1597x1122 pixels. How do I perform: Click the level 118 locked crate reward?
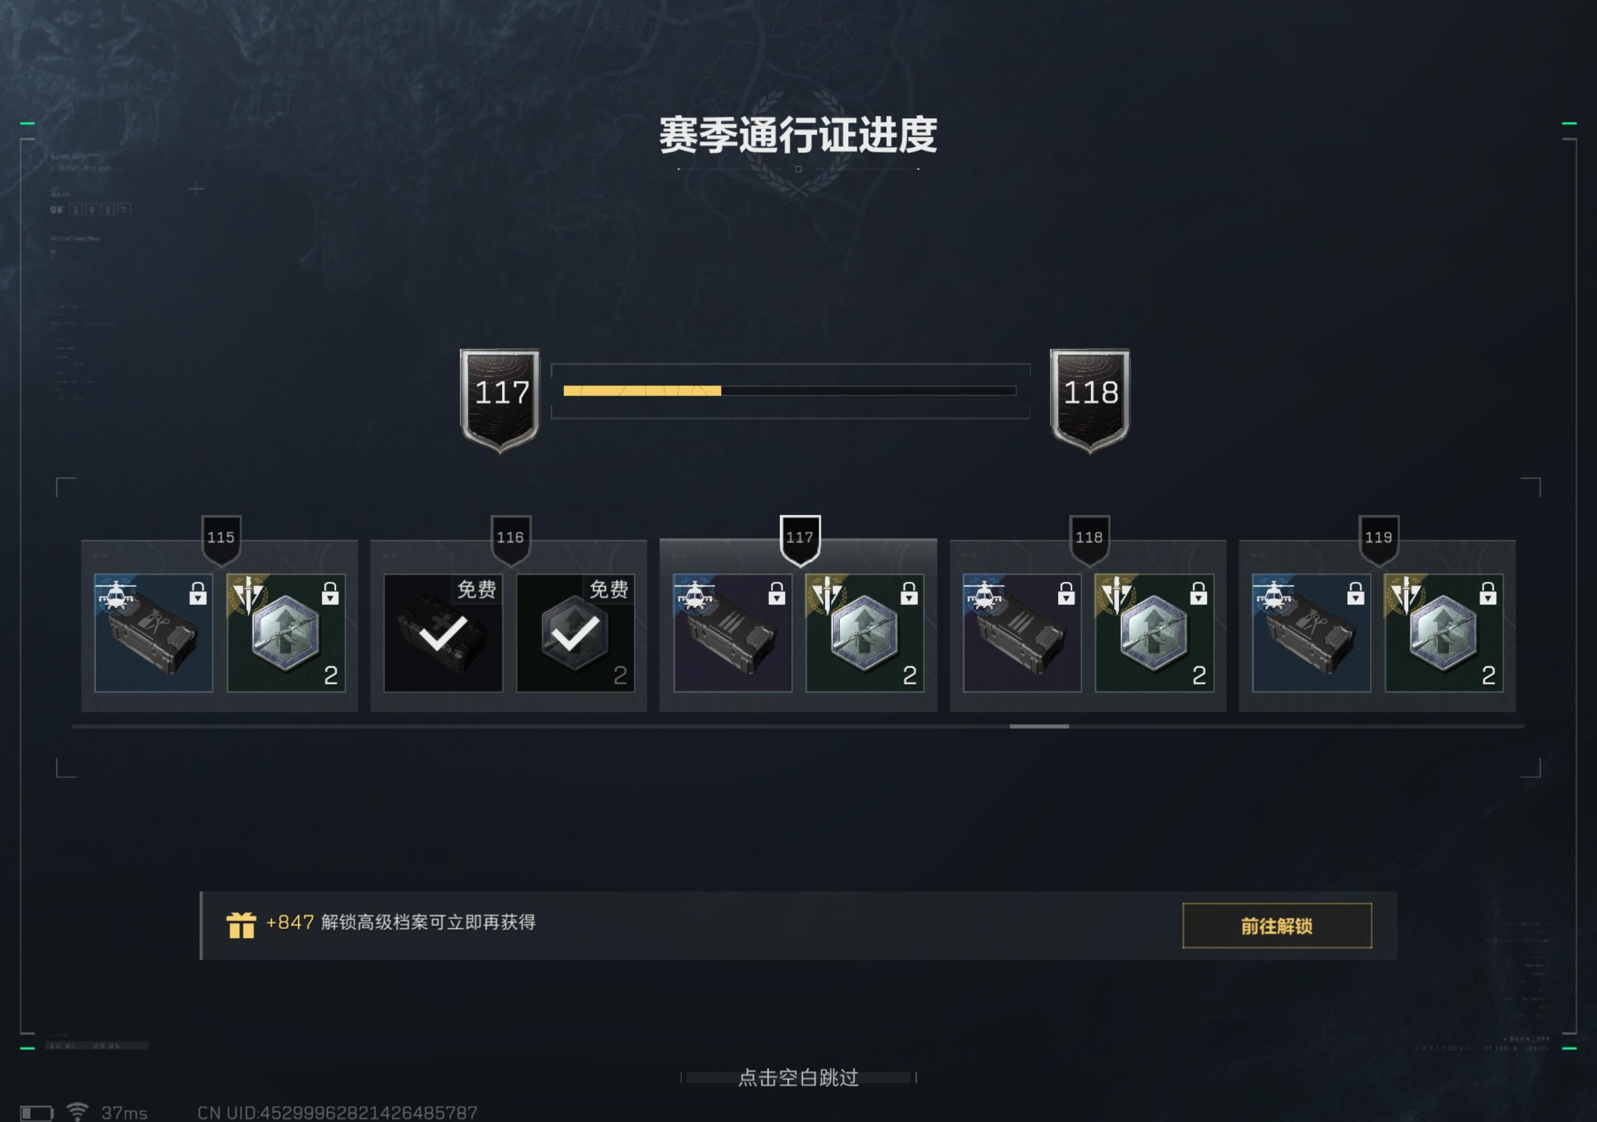coord(1022,633)
